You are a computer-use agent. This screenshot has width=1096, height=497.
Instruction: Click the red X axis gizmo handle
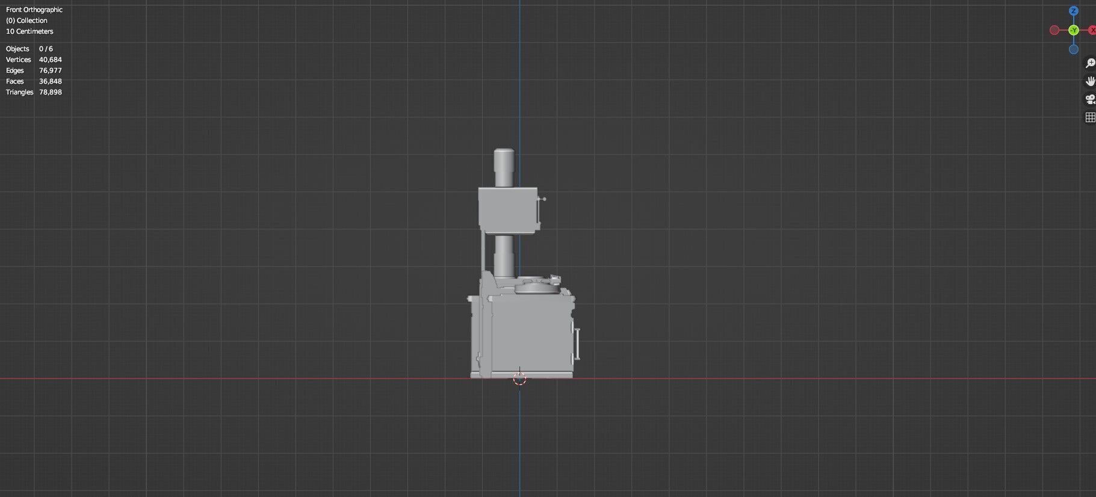[1092, 30]
